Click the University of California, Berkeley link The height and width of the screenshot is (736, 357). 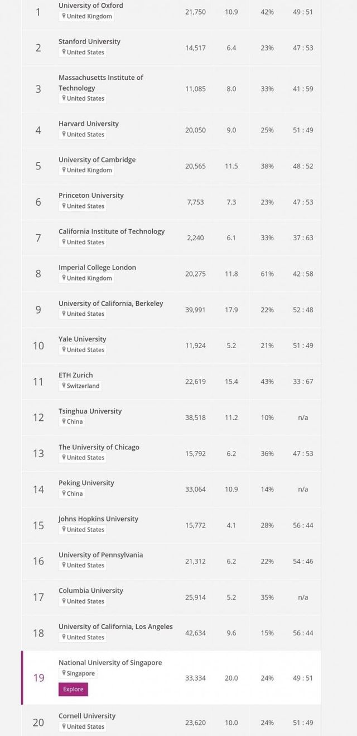point(111,303)
